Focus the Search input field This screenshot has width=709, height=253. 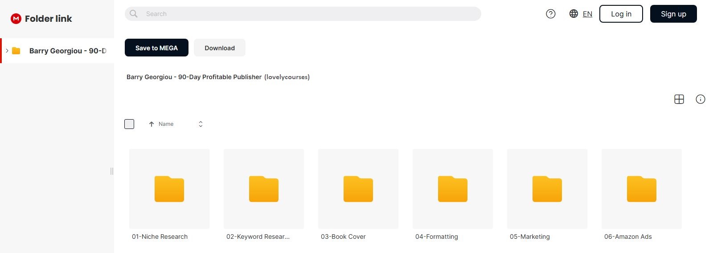tap(307, 14)
